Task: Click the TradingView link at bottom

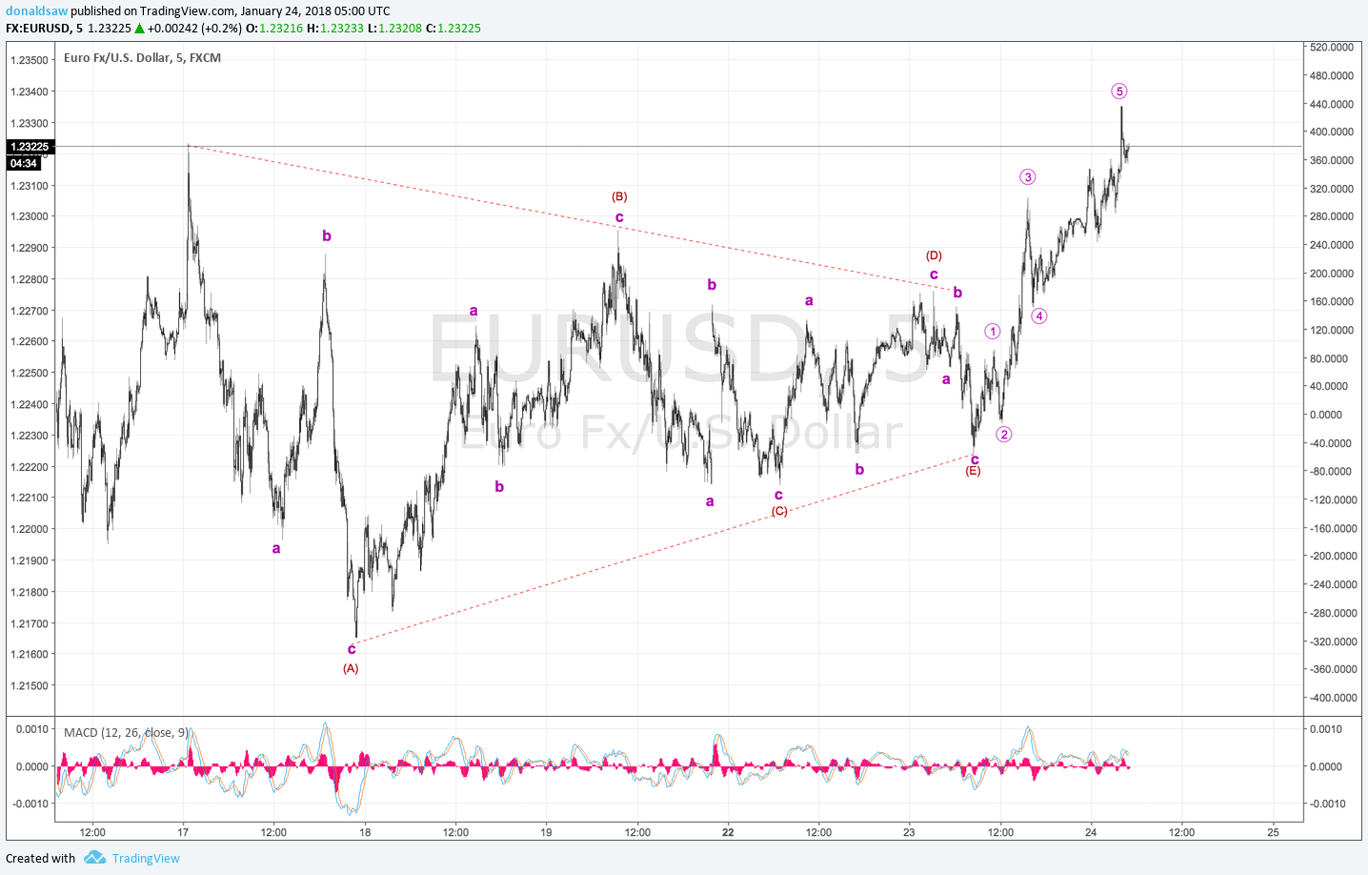Action: [x=146, y=858]
